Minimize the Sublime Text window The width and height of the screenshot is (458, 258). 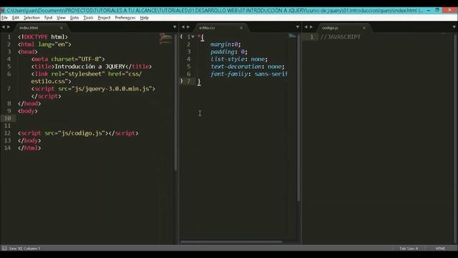(x=429, y=10)
